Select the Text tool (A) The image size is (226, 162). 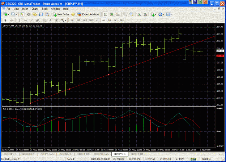click(50, 21)
